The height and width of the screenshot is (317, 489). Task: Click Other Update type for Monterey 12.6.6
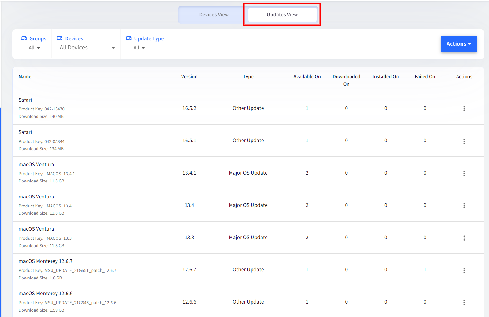pos(248,302)
